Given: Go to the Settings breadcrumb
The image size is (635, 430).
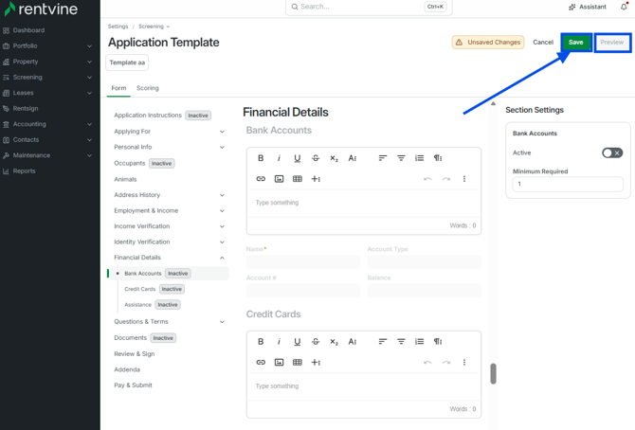Looking at the screenshot, I should [118, 27].
